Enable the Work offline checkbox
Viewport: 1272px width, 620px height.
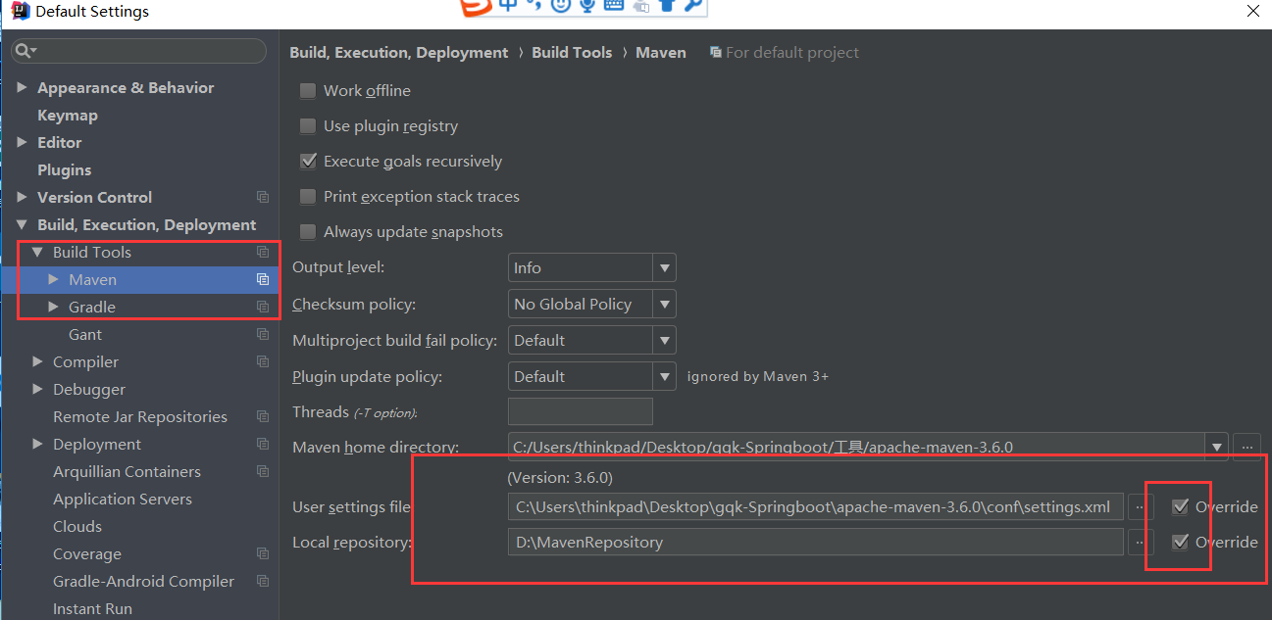308,91
